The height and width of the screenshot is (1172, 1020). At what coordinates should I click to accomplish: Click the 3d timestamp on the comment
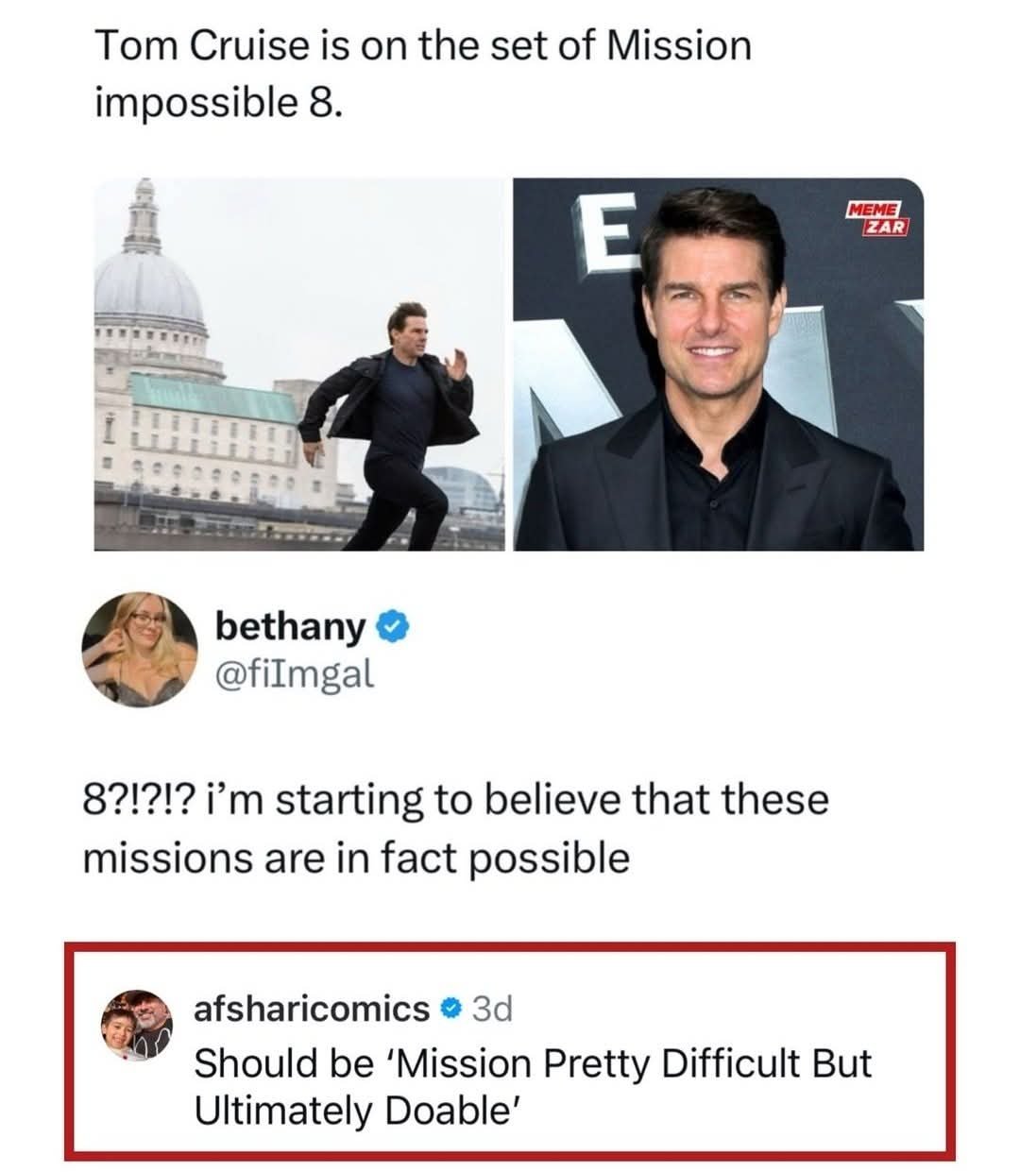[x=491, y=1011]
